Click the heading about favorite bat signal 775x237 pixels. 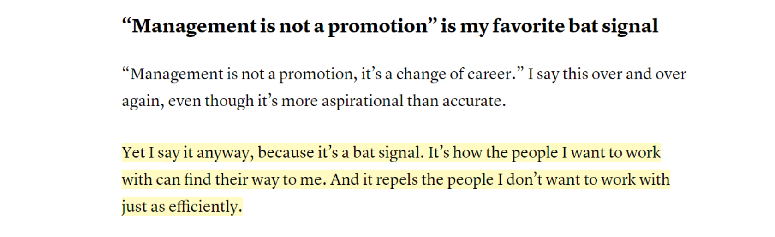click(x=390, y=26)
